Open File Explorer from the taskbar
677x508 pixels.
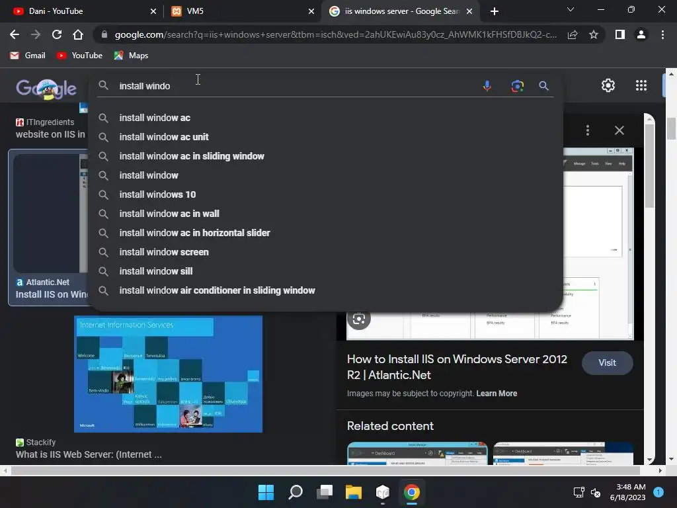tap(353, 492)
